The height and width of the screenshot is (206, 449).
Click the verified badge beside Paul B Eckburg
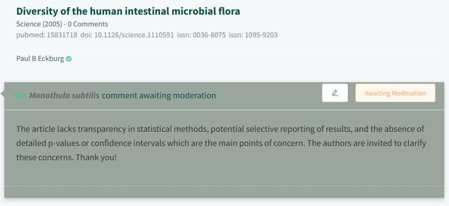pos(69,59)
